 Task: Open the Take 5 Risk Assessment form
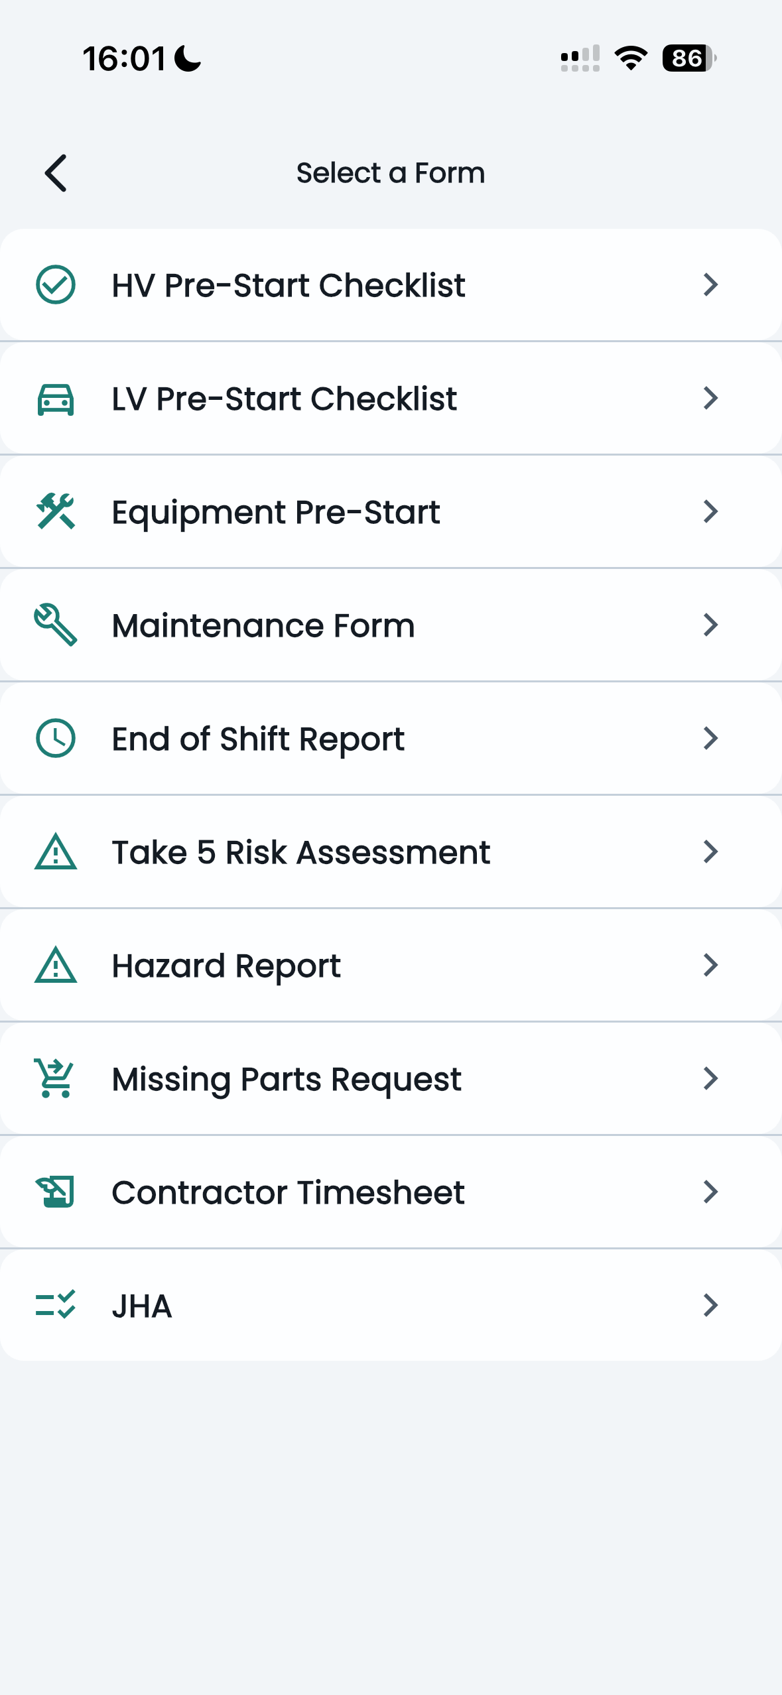click(x=391, y=851)
